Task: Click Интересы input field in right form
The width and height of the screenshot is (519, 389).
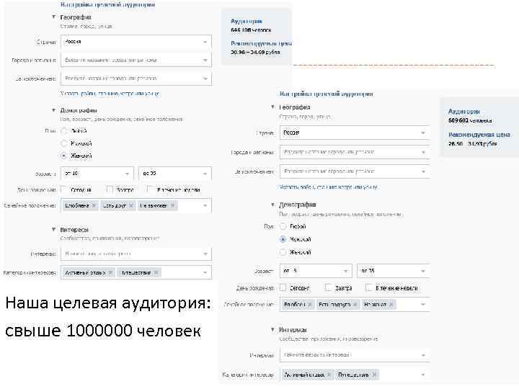Action: [x=355, y=355]
